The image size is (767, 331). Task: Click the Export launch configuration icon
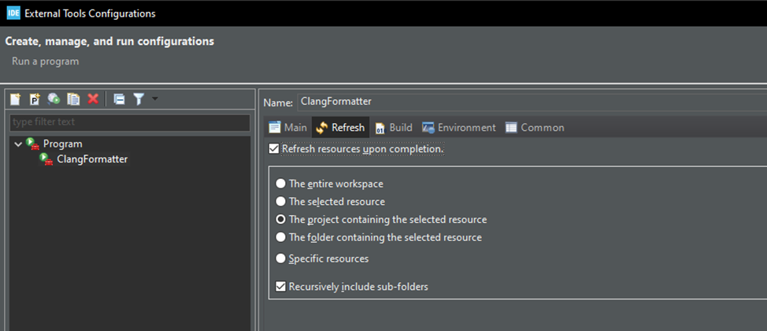(54, 99)
